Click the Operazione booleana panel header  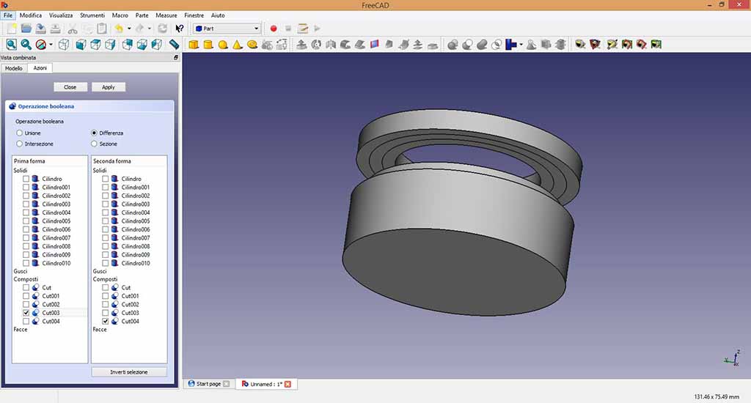pos(89,106)
